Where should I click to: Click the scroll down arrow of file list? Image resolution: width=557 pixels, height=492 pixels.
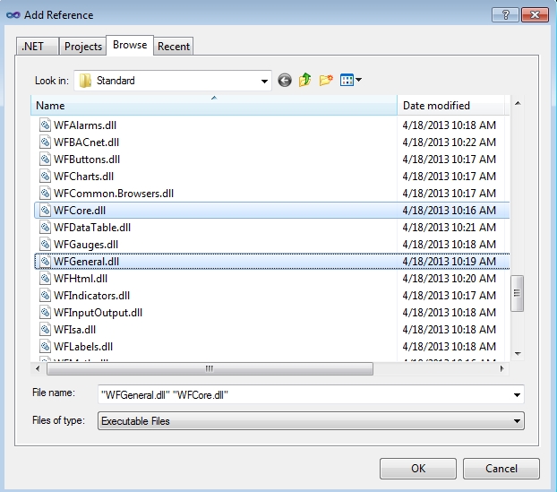click(x=518, y=353)
